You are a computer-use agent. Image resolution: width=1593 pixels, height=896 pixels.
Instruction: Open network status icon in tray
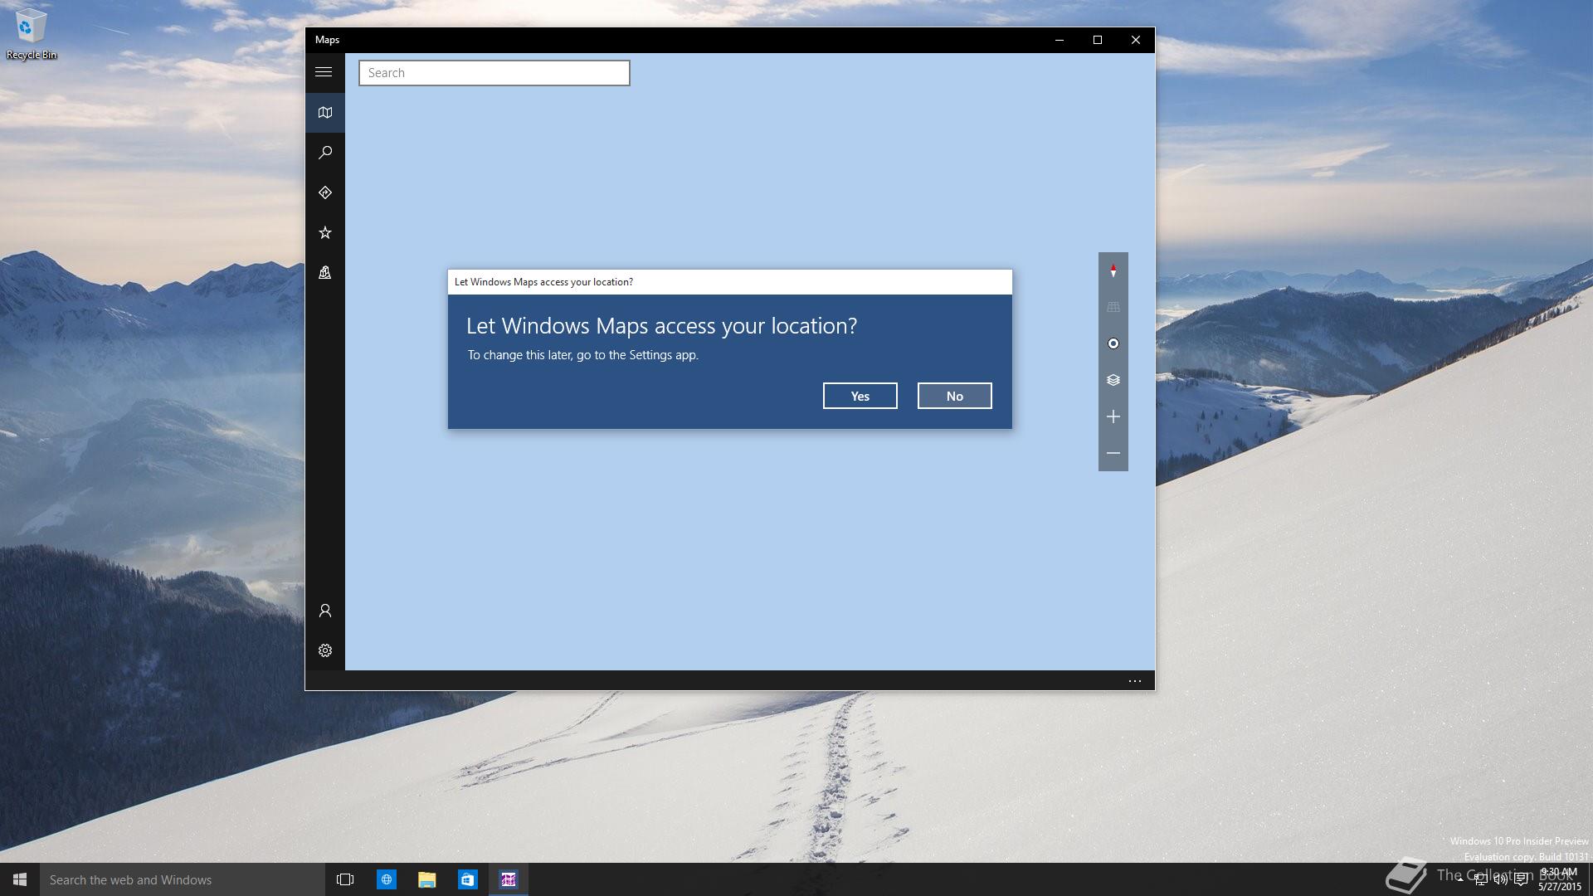pyautogui.click(x=1481, y=879)
